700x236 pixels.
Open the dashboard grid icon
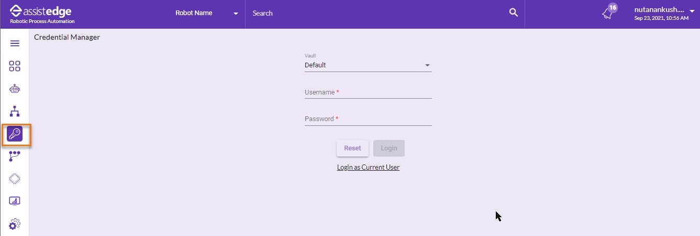15,66
